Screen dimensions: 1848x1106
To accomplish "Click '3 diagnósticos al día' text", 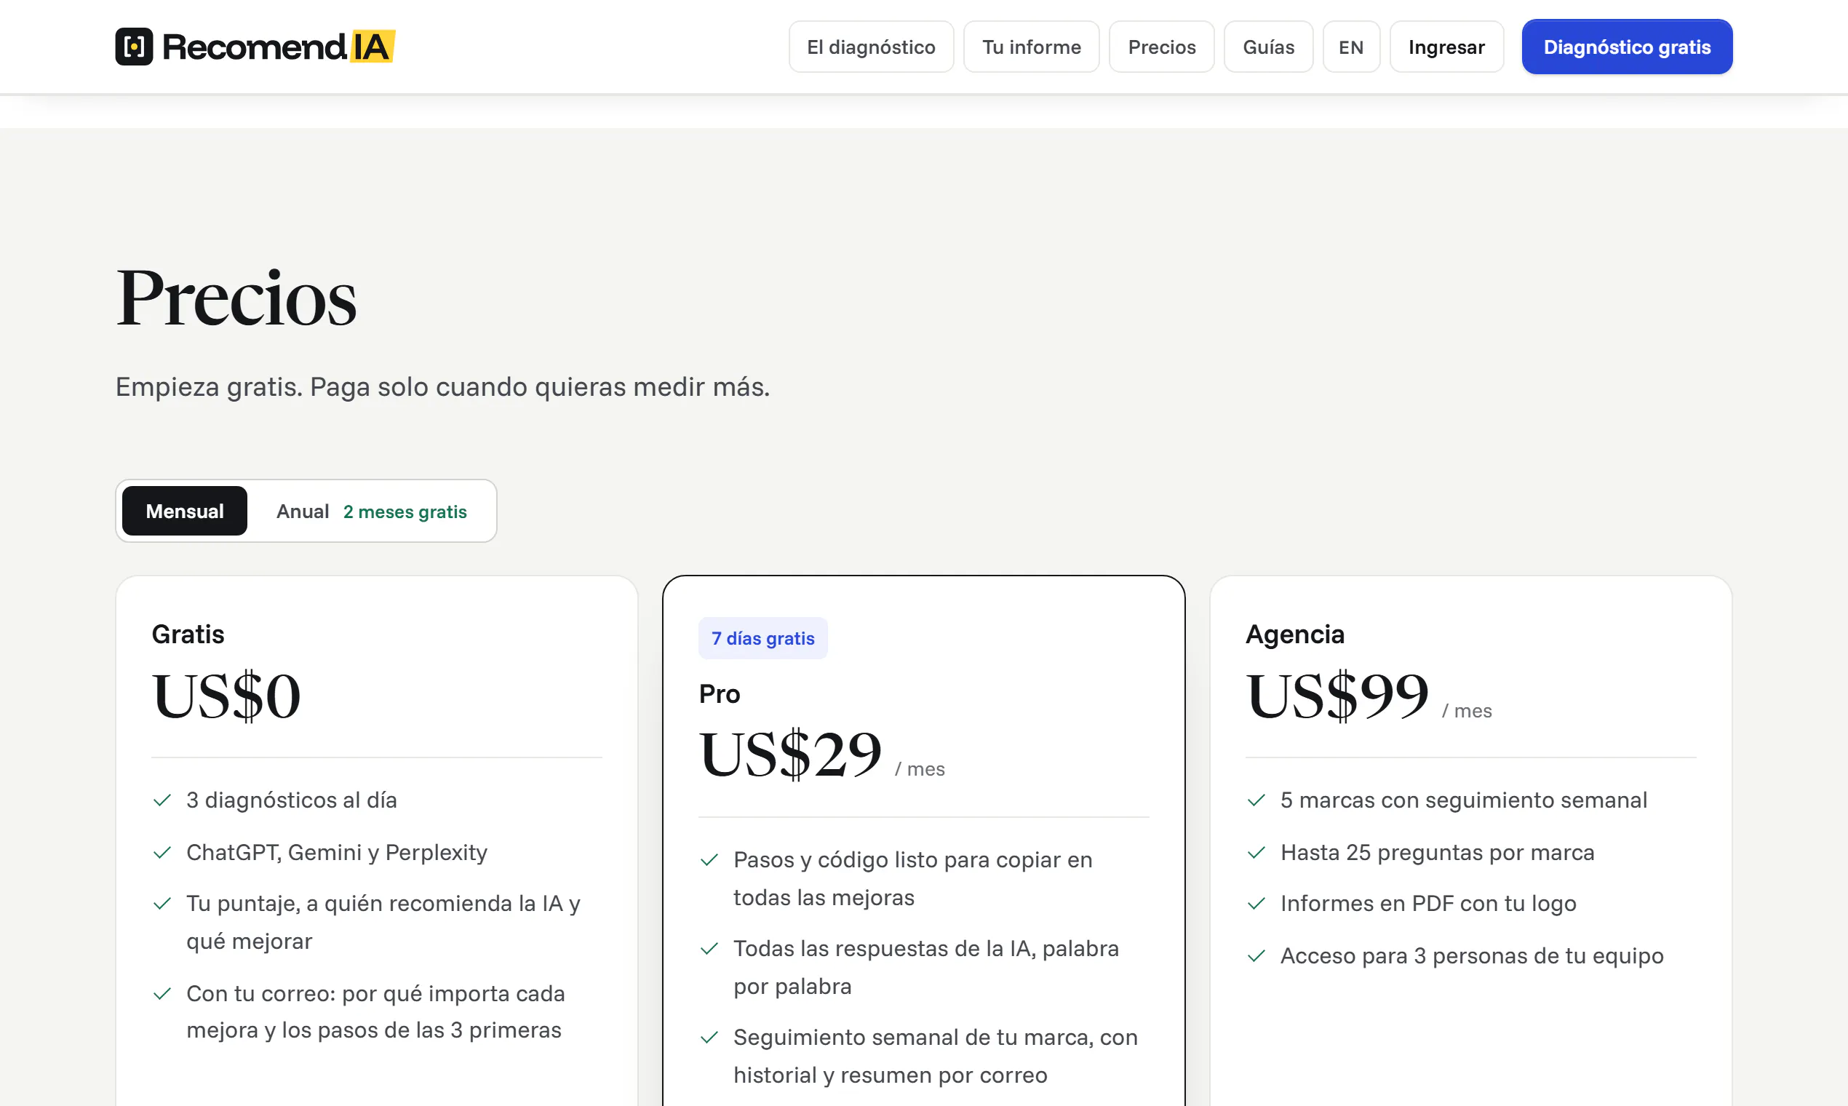I will [x=291, y=800].
